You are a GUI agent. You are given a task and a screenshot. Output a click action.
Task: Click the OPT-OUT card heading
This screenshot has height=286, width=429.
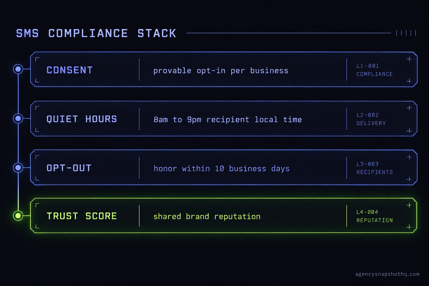(x=69, y=168)
